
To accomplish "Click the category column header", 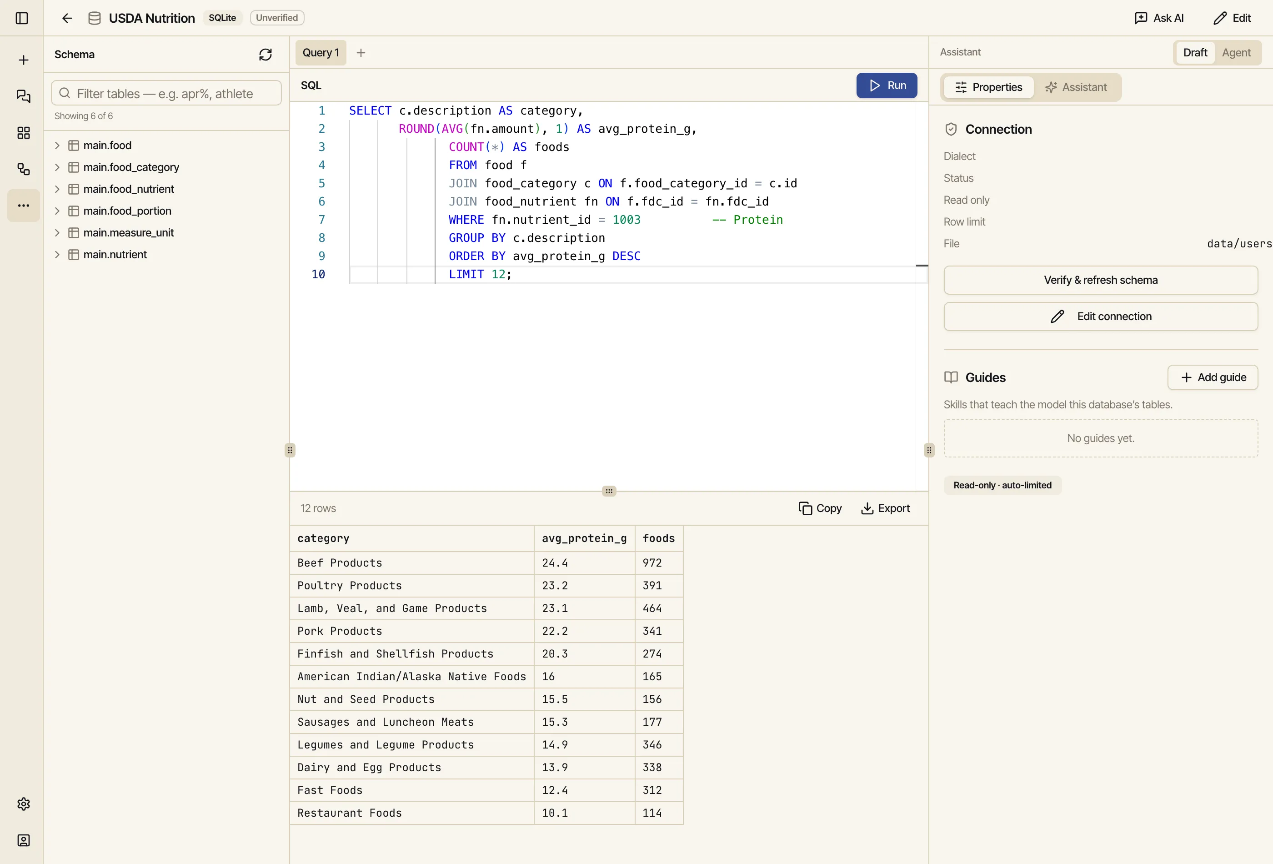I will click(x=412, y=538).
